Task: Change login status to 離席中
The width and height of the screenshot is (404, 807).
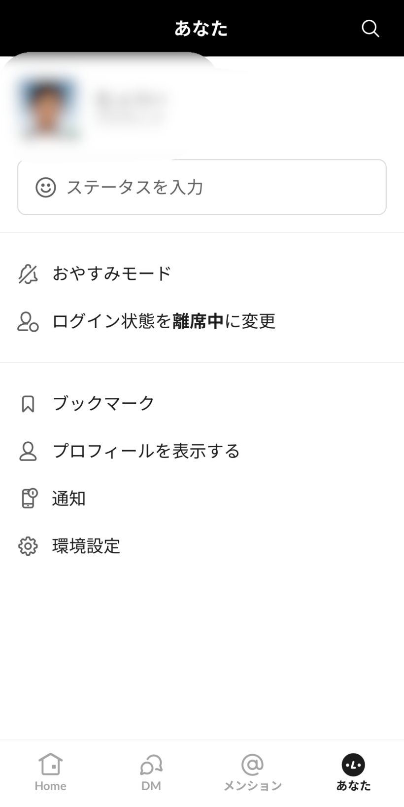Action: (x=164, y=321)
